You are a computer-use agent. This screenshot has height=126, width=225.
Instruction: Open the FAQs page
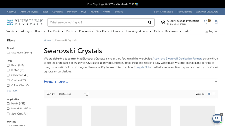[84, 12]
